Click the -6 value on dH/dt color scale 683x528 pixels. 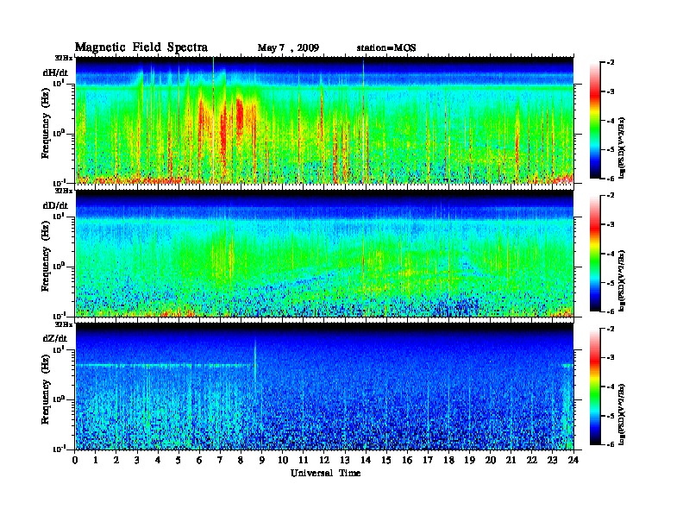[x=611, y=179]
